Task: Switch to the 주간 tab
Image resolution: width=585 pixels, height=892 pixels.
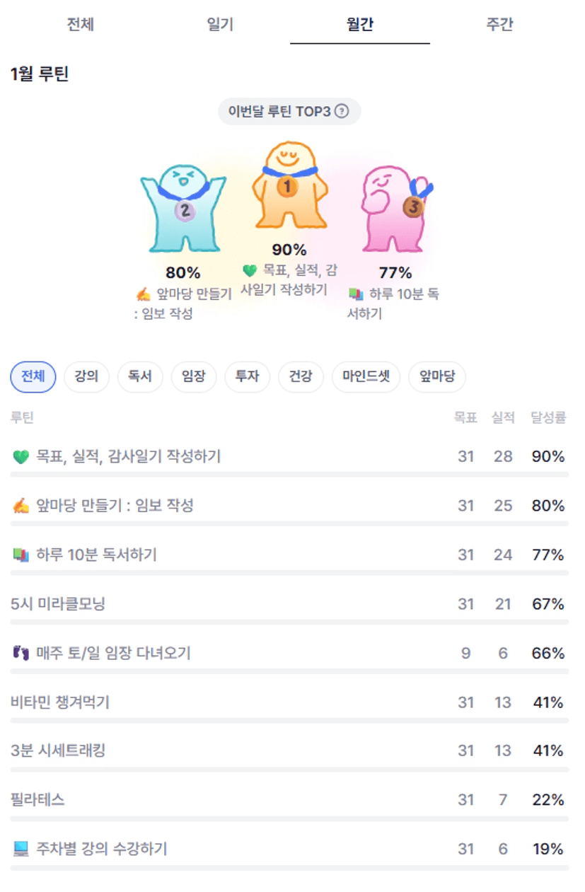Action: point(499,25)
